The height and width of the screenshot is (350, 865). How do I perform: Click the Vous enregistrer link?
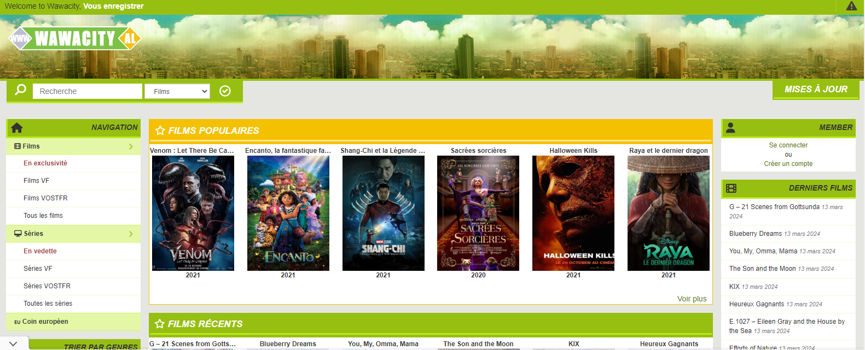click(x=113, y=6)
